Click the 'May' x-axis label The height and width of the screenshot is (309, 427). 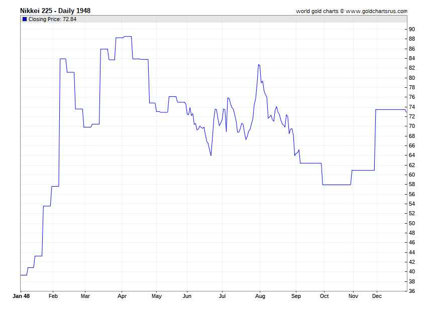(157, 296)
